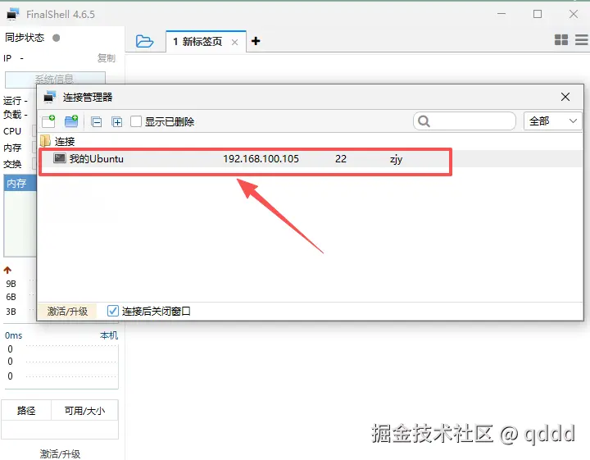Collapse all connection folders icon
The height and width of the screenshot is (460, 590).
click(x=97, y=122)
